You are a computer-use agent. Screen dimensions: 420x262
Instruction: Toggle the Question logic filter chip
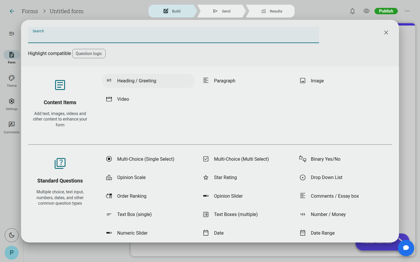(89, 54)
